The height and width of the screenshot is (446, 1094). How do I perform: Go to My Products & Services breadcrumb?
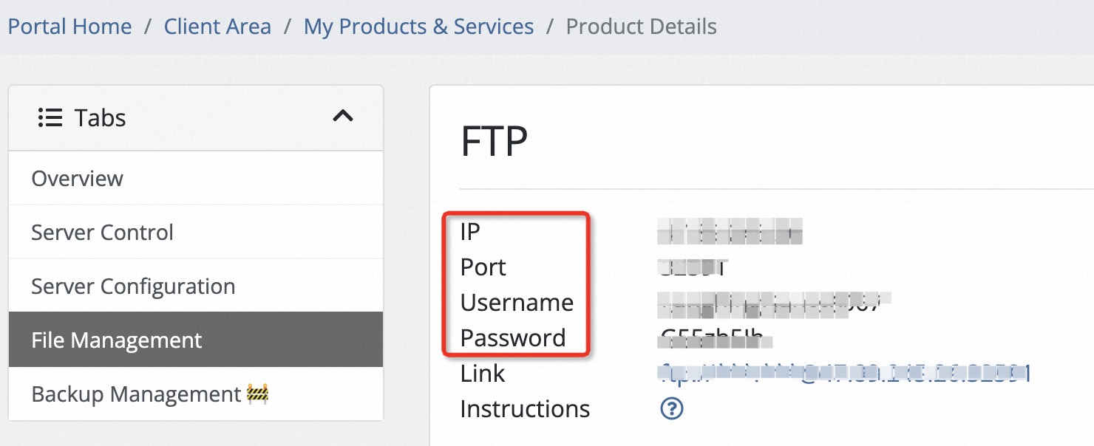coord(418,27)
